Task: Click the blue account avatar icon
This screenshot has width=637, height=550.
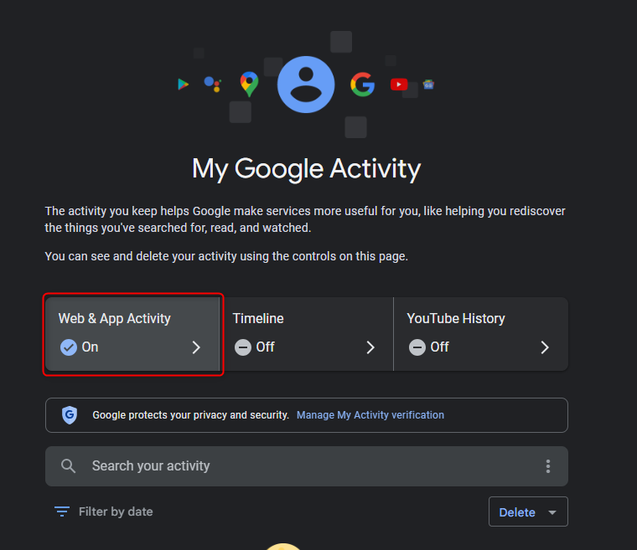Action: pyautogui.click(x=306, y=85)
